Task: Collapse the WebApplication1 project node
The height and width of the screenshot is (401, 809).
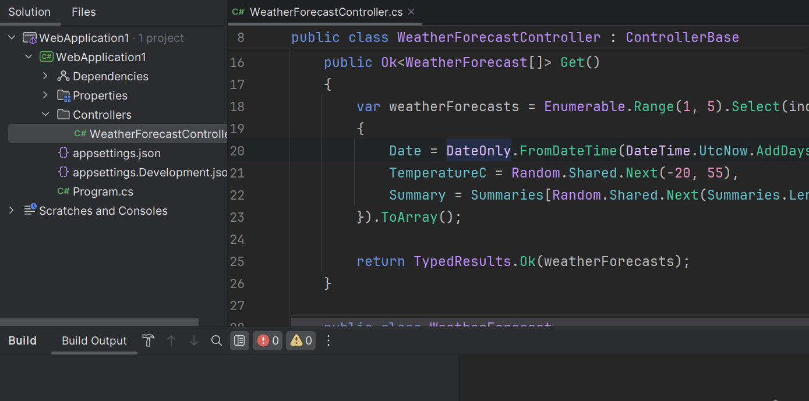Action: [x=29, y=56]
